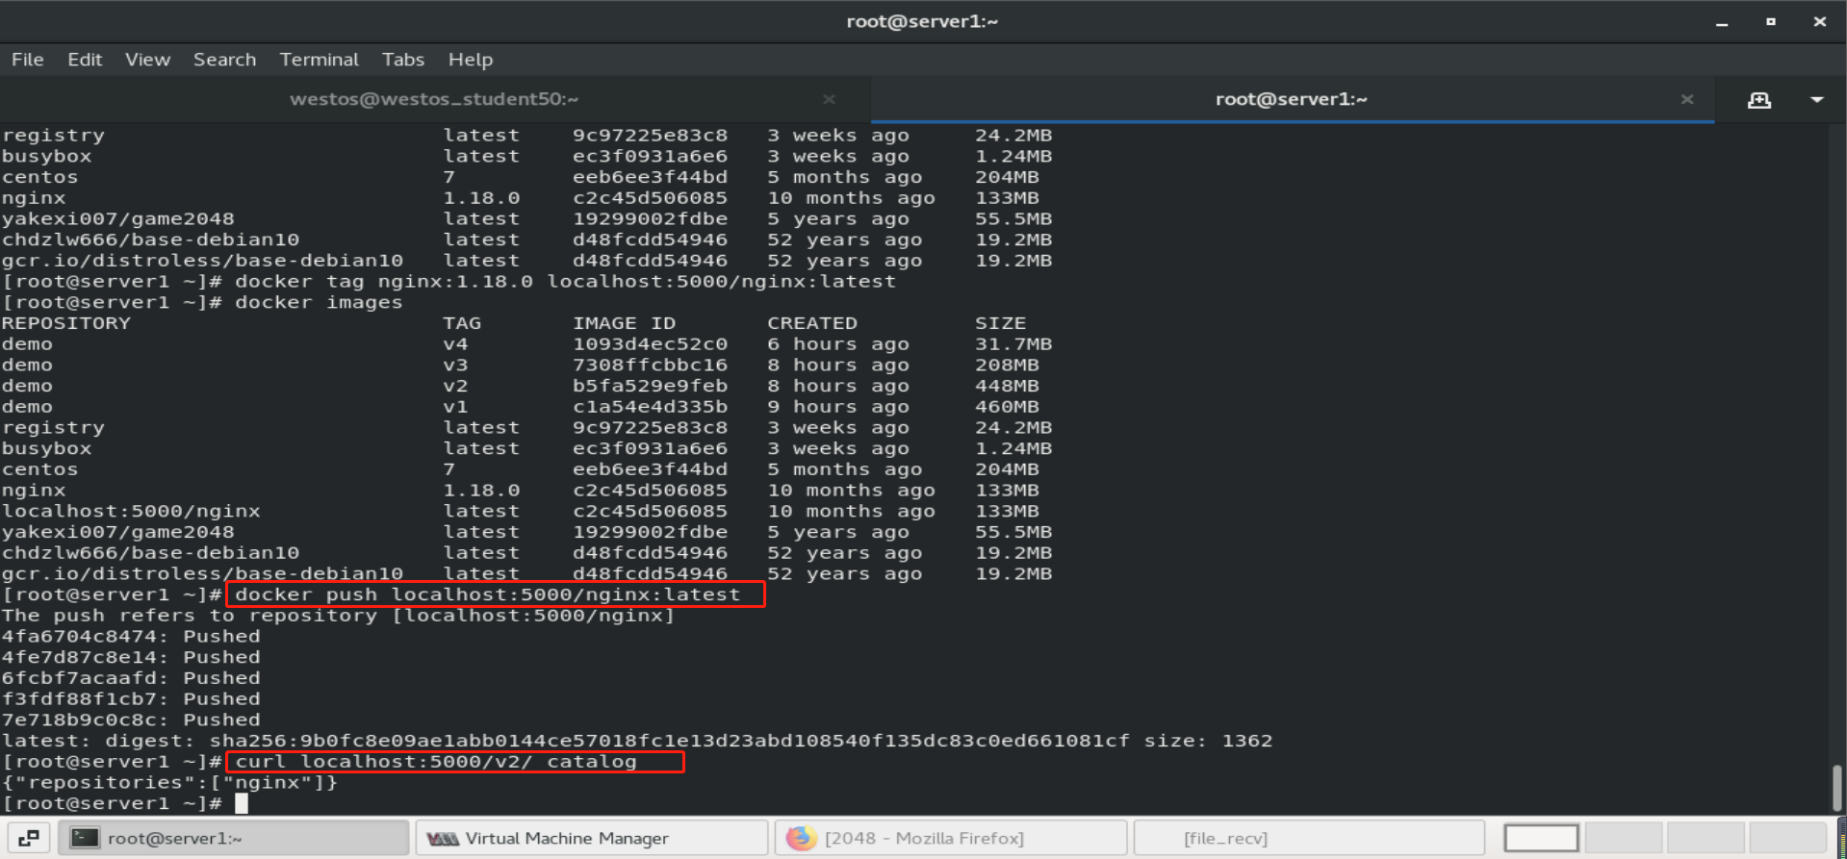1847x859 pixels.
Task: Click image ID b5fa529e9feb
Action: point(651,386)
